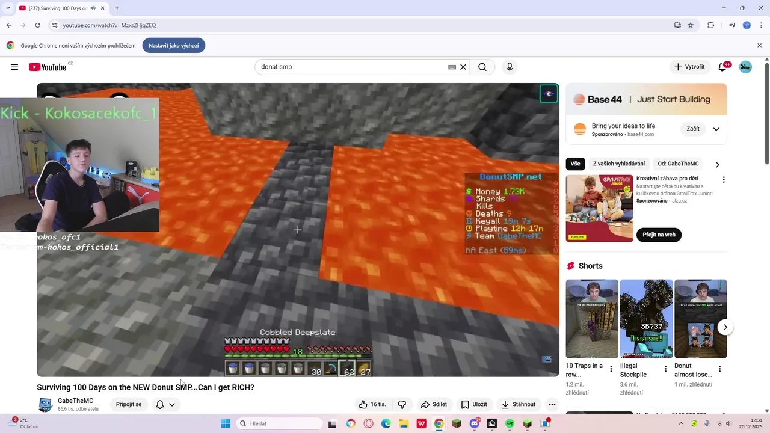The image size is (770, 433).
Task: Install app icon in the address bar
Action: click(677, 25)
